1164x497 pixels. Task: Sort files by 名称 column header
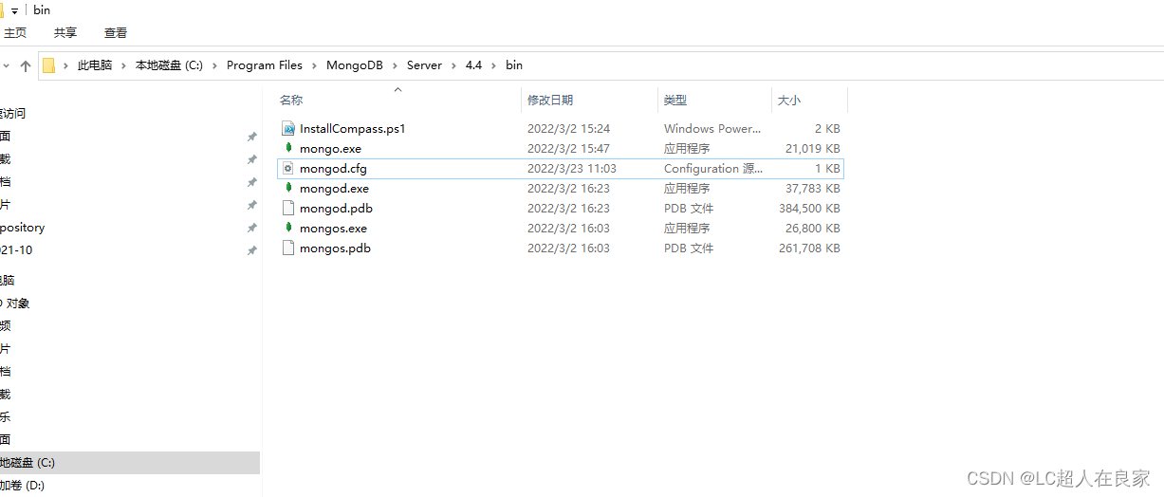pyautogui.click(x=291, y=100)
